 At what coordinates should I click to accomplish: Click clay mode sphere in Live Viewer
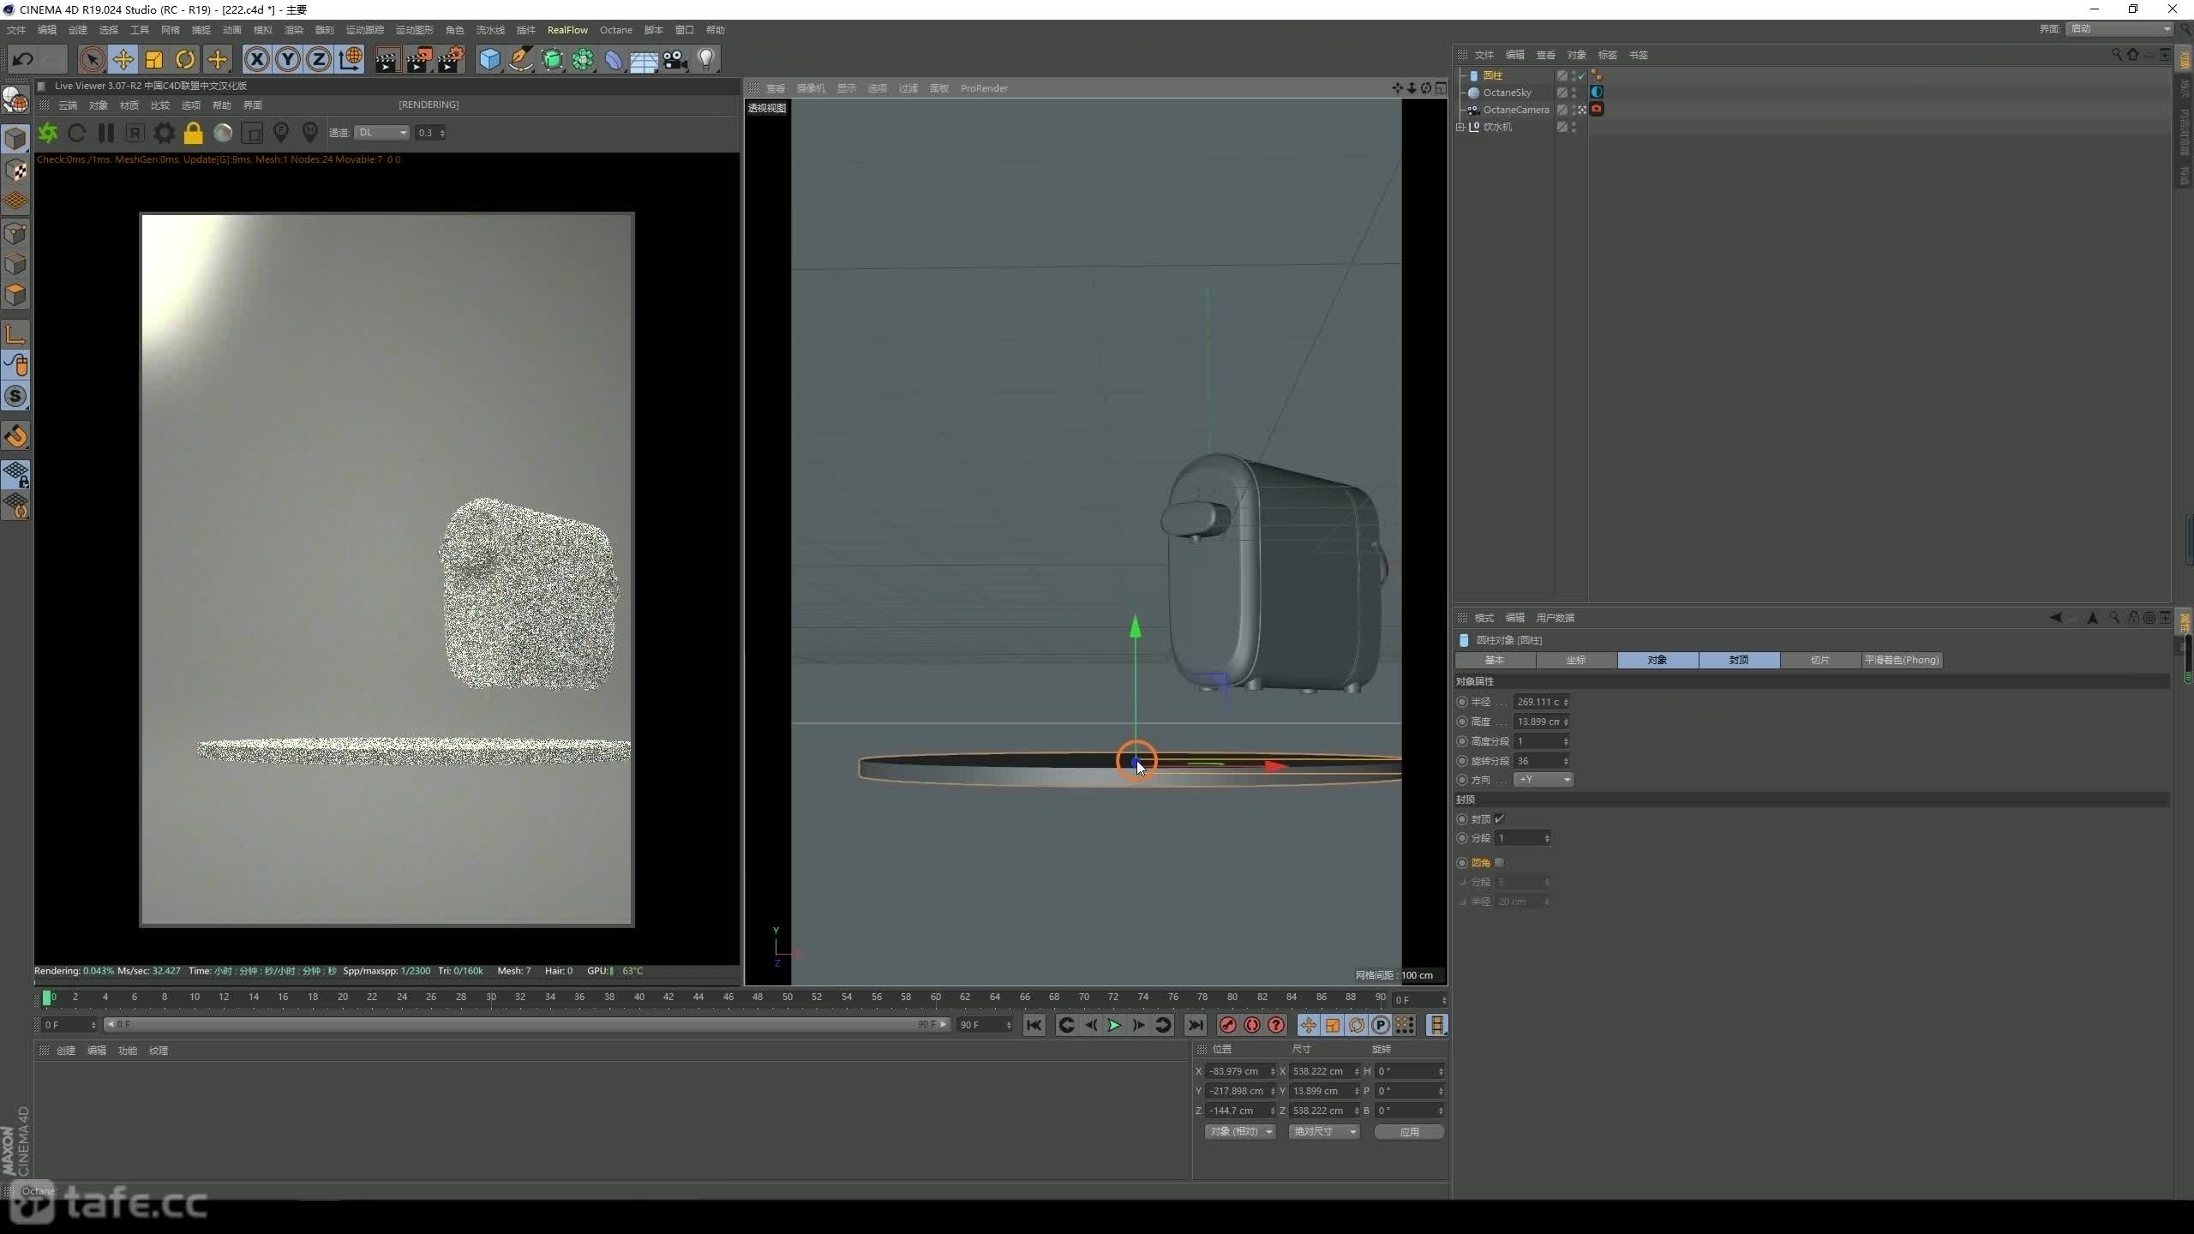(x=223, y=133)
